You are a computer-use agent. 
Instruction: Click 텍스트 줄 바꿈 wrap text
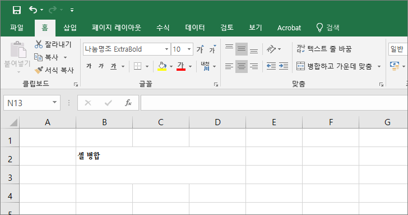click(324, 49)
